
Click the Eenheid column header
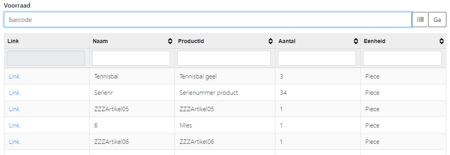click(403, 41)
